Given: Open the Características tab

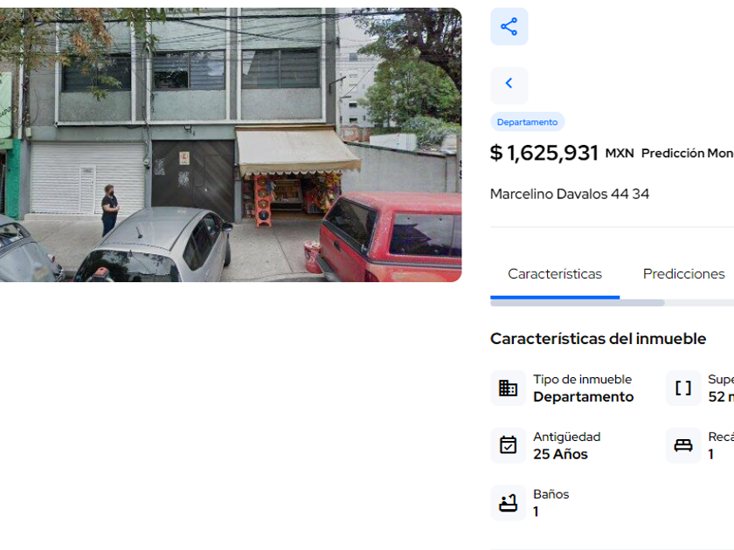Looking at the screenshot, I should pos(555,274).
